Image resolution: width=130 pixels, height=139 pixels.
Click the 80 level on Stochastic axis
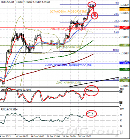pyautogui.click(x=121, y=91)
